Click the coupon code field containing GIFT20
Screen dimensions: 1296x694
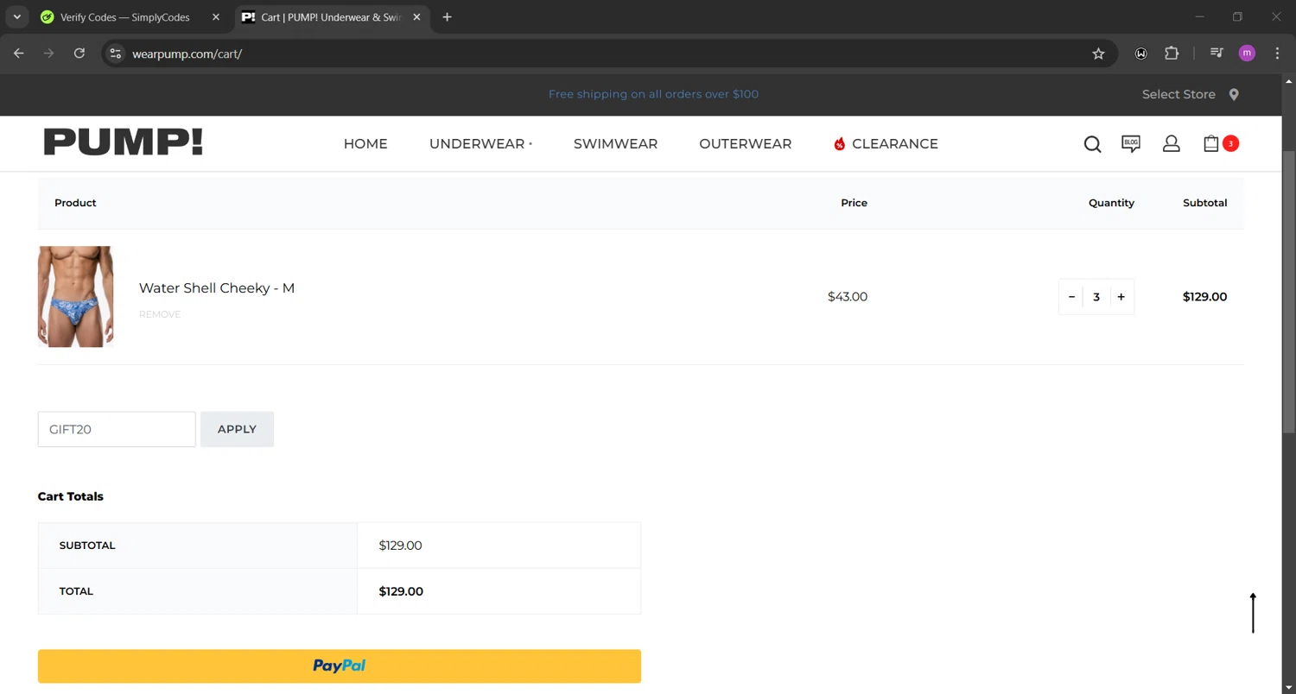point(117,429)
